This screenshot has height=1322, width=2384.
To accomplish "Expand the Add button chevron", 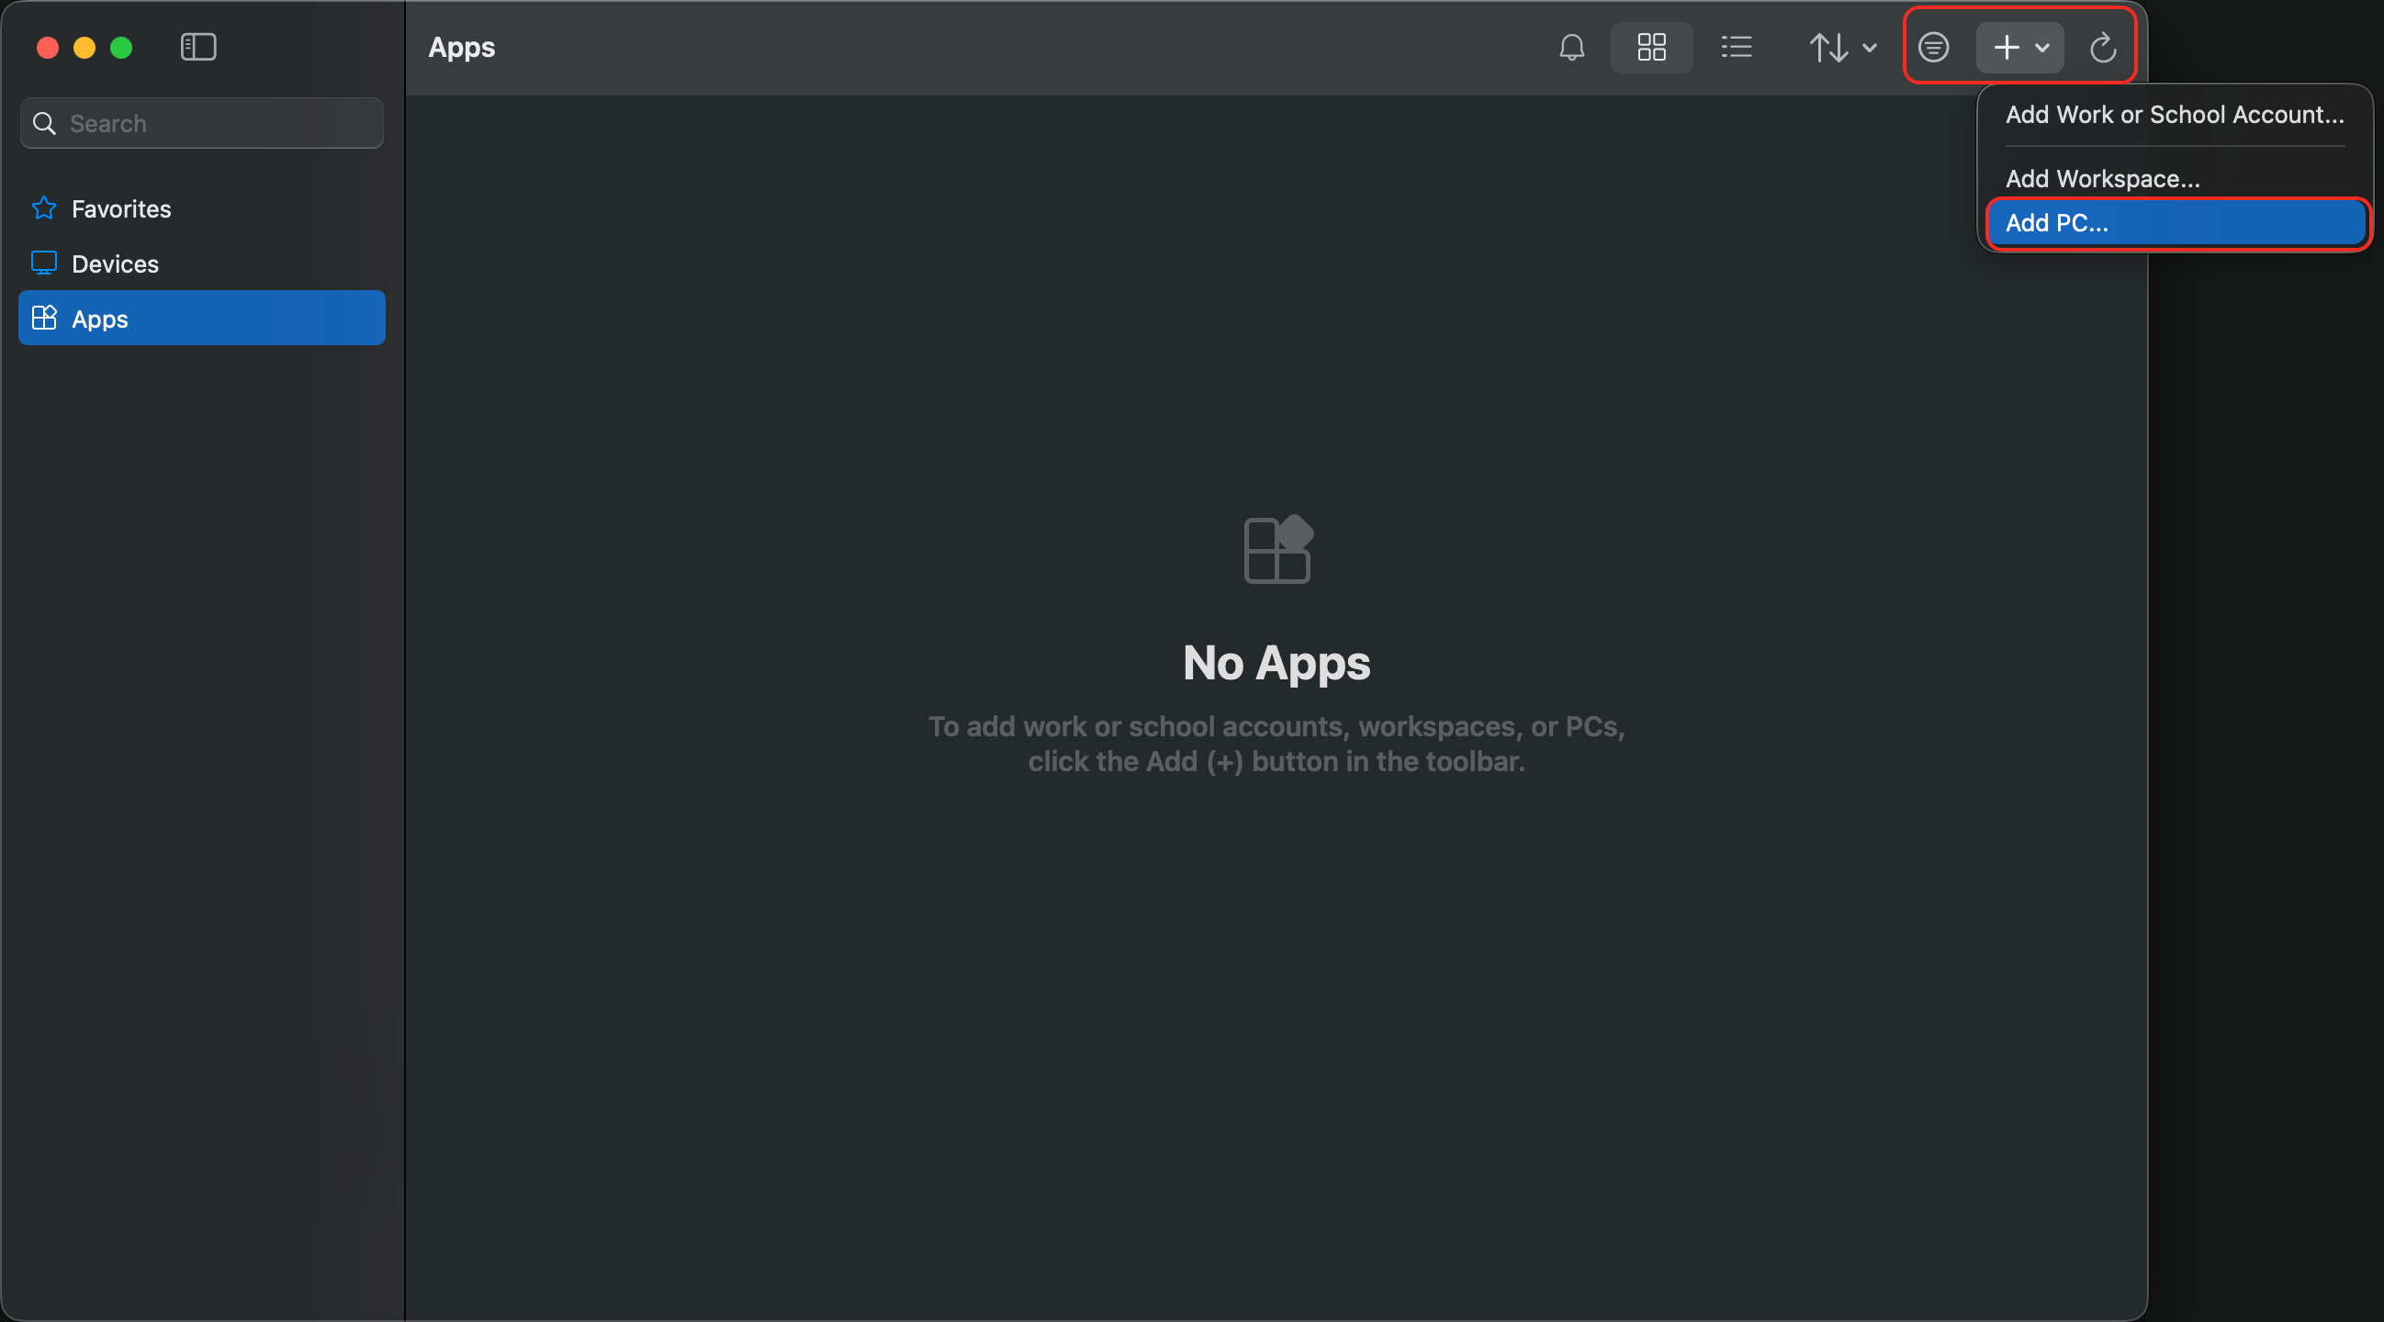I will pyautogui.click(x=2042, y=47).
